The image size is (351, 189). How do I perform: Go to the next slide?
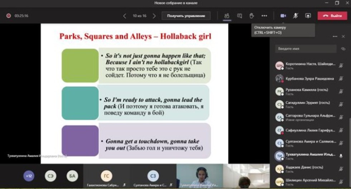pyautogui.click(x=154, y=16)
